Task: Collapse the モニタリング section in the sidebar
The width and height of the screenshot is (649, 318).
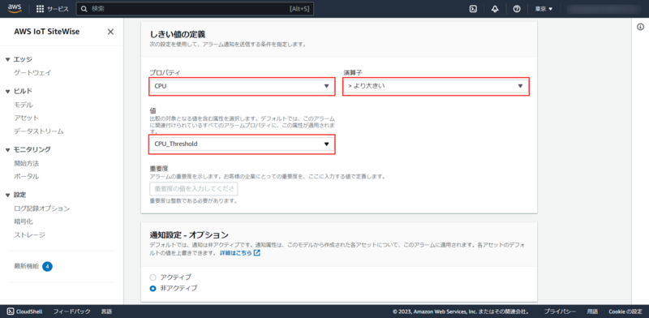Action: coord(7,149)
